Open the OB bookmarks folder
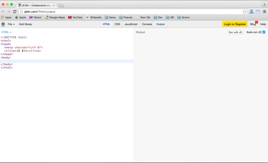Viewport: 268px width, 163px height. [x=170, y=17]
